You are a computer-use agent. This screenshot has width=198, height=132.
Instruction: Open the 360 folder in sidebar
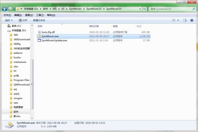tap(16, 35)
